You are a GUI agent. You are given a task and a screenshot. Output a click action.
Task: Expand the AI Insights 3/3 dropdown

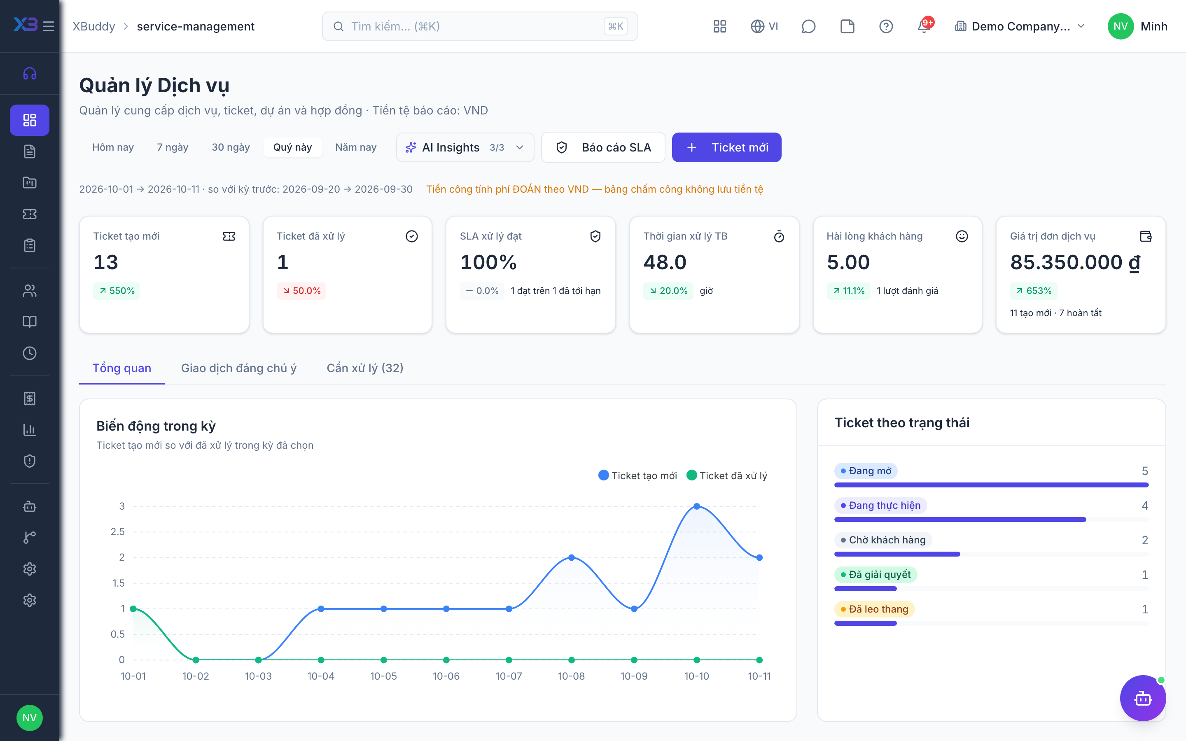(x=465, y=147)
